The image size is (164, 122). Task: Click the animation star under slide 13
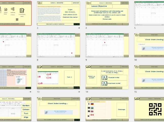coord(79,92)
